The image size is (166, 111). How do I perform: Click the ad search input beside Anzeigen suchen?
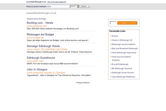(113, 23)
